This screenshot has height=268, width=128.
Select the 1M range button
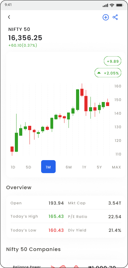[x=48, y=167]
